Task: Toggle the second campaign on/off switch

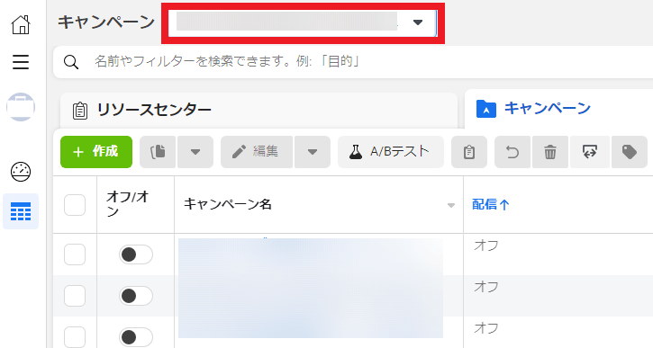Action: pos(136,296)
